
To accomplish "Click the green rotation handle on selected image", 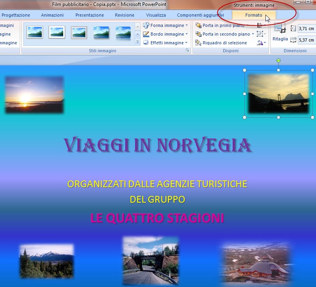I will coord(278,61).
